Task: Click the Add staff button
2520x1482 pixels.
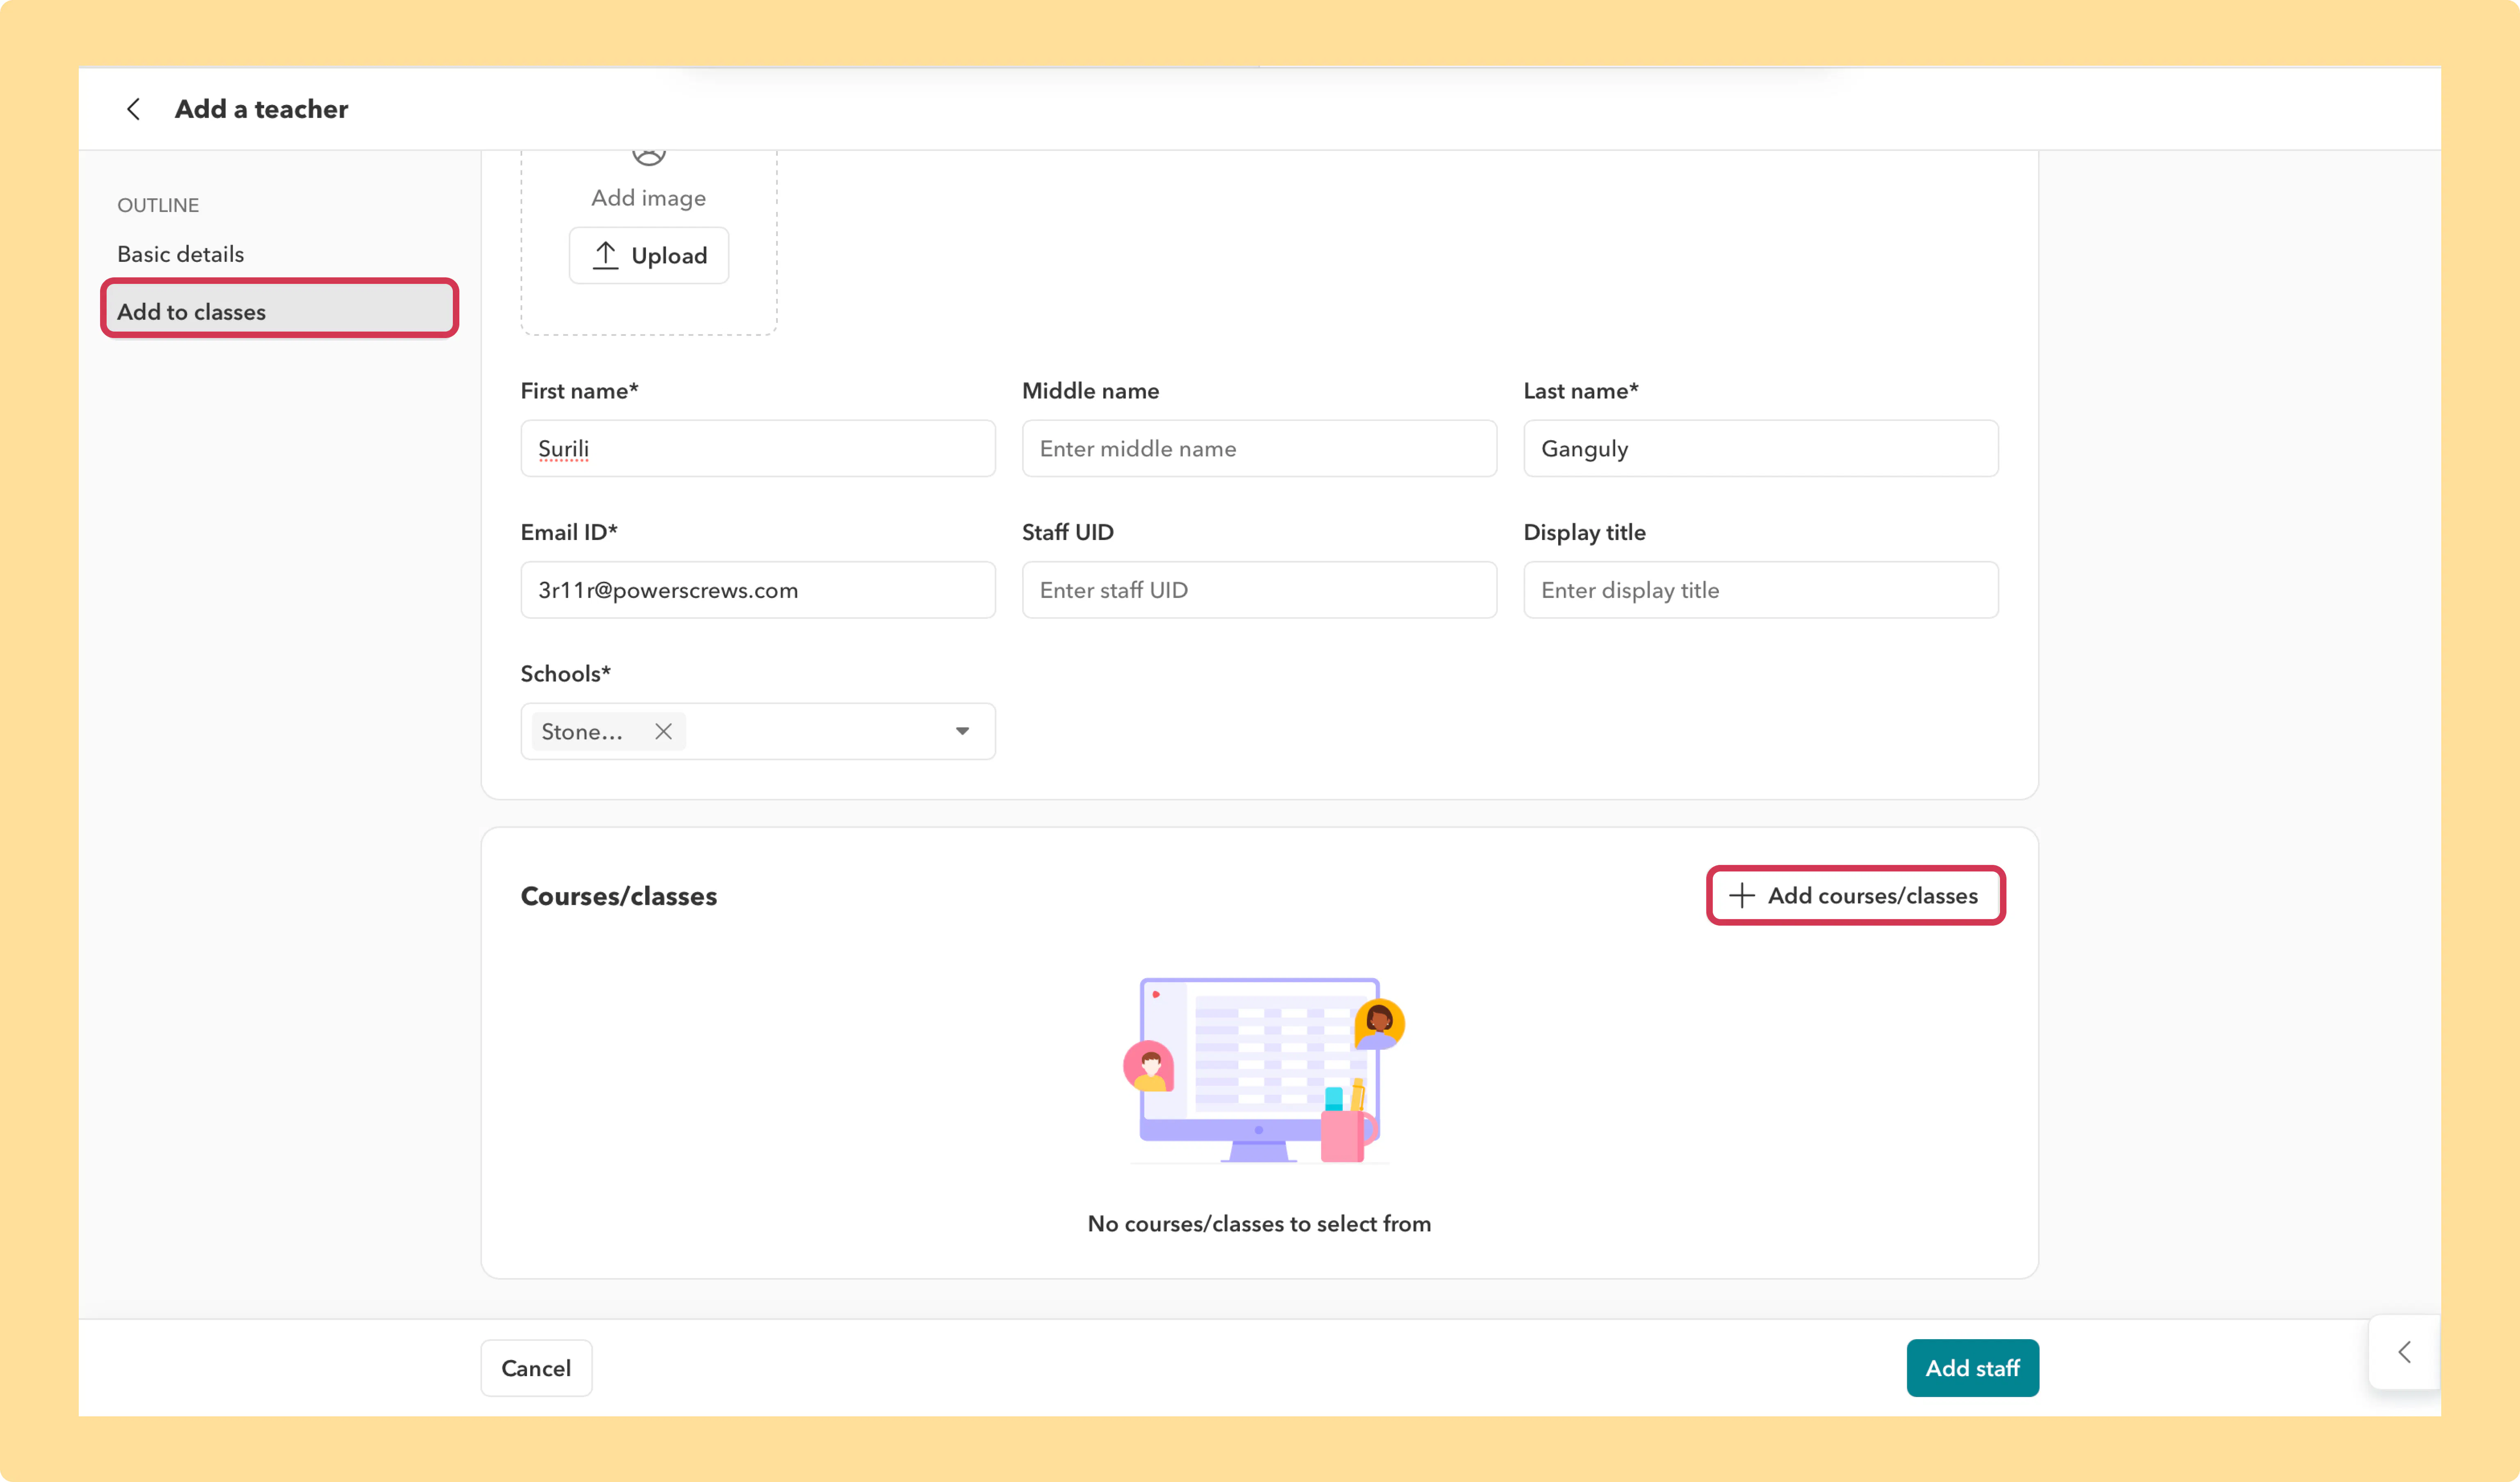Action: tap(1972, 1368)
